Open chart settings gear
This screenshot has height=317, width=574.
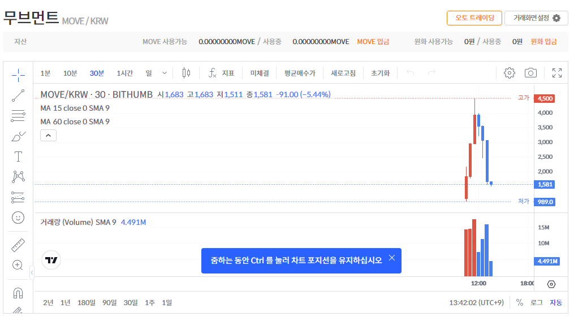pyautogui.click(x=509, y=73)
